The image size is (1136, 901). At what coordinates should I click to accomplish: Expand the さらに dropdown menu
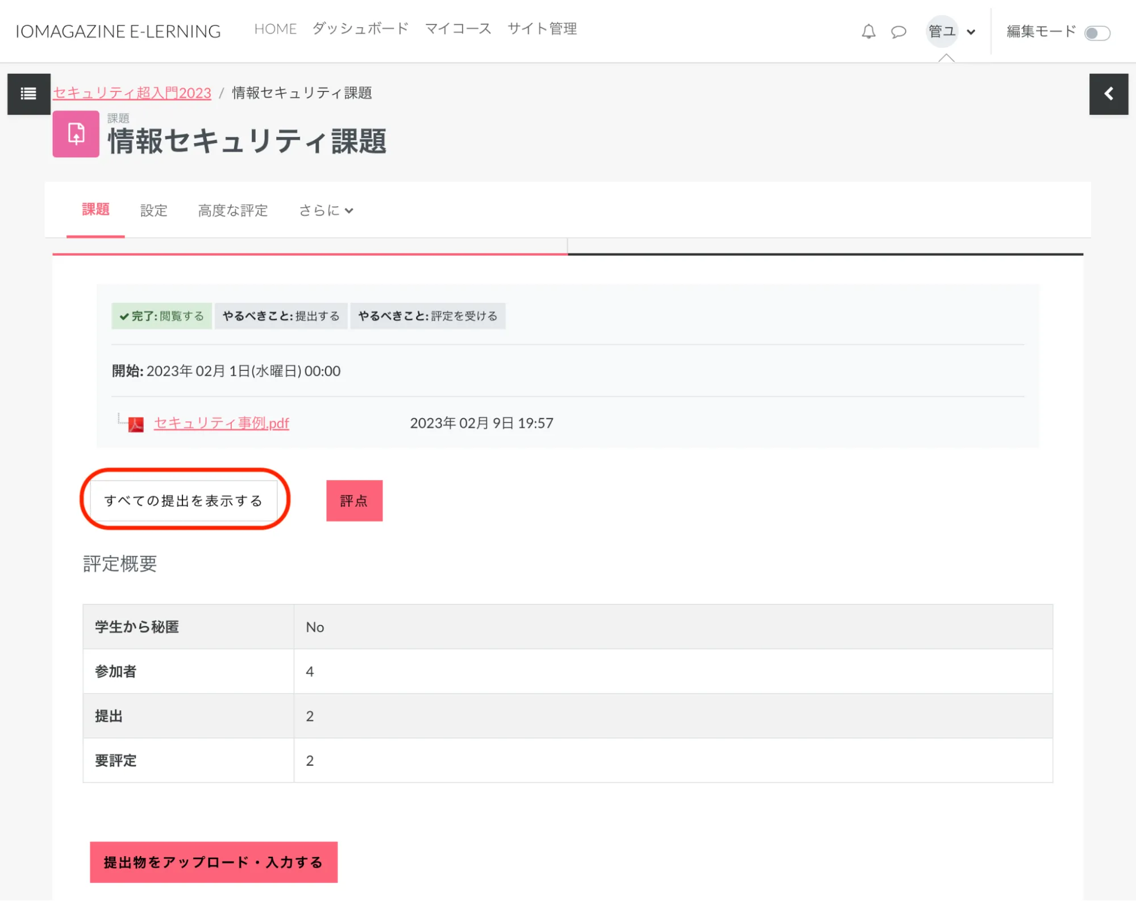(x=326, y=211)
